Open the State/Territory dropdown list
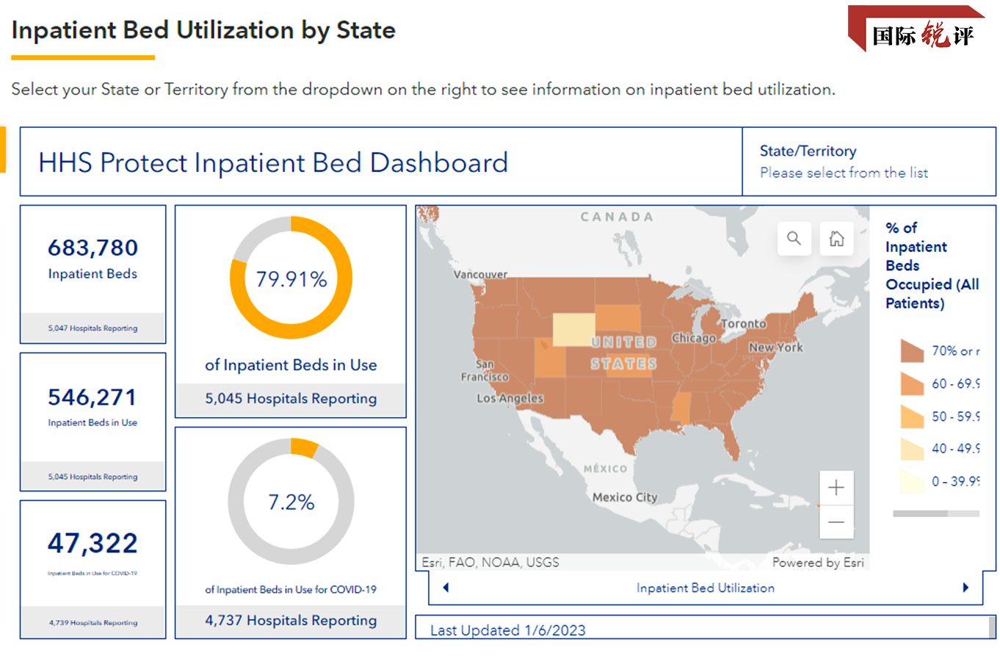This screenshot has width=1000, height=667. 844,173
